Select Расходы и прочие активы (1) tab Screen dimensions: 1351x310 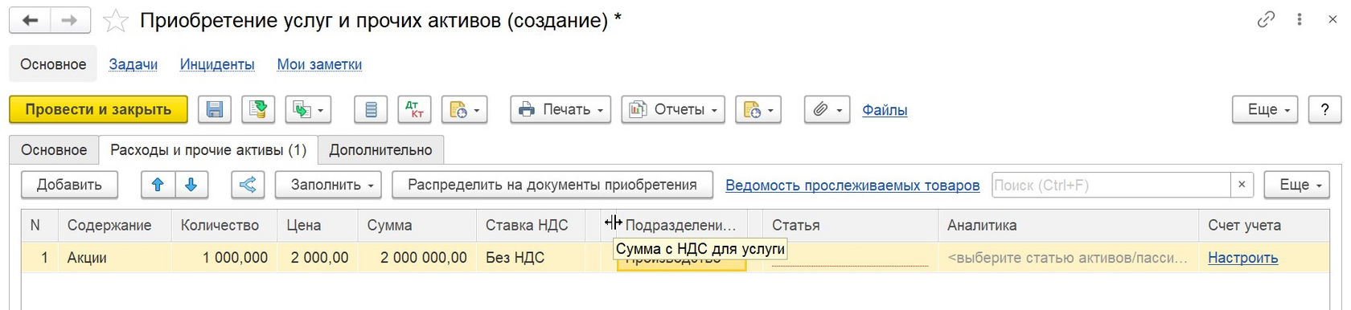[208, 150]
